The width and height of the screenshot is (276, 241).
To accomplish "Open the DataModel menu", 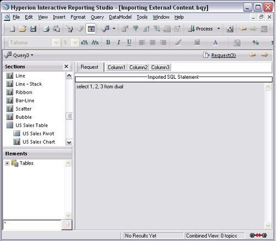I will [x=120, y=17].
